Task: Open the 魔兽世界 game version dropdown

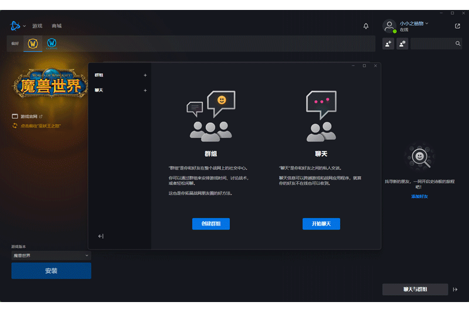Action: pos(51,256)
